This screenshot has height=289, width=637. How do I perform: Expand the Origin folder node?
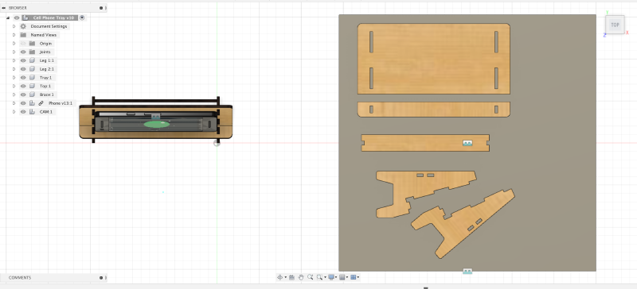coord(14,44)
